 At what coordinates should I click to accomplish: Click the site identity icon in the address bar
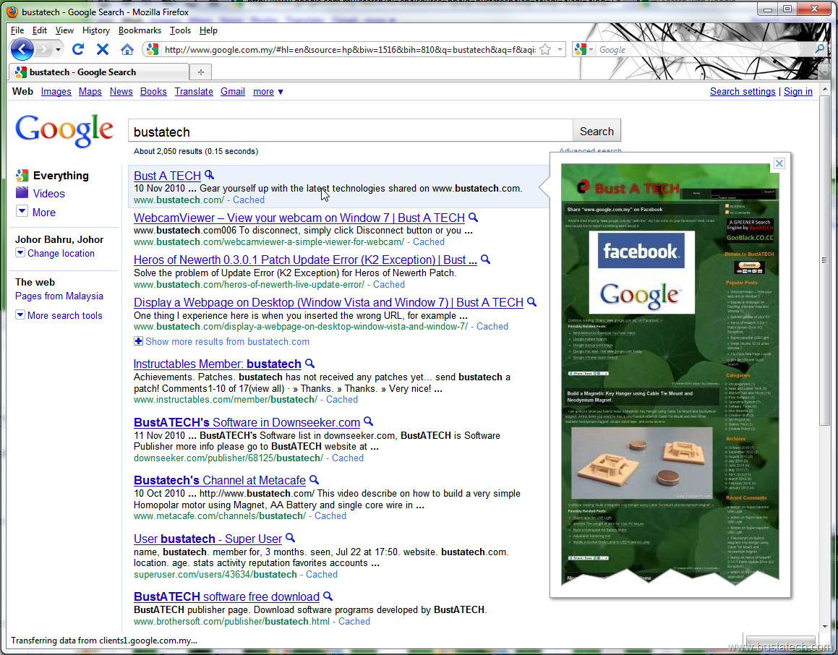click(153, 50)
